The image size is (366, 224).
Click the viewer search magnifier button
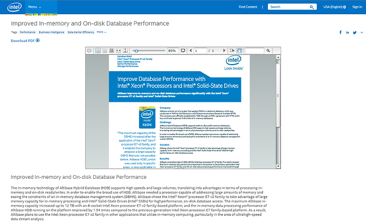pyautogui.click(x=268, y=50)
